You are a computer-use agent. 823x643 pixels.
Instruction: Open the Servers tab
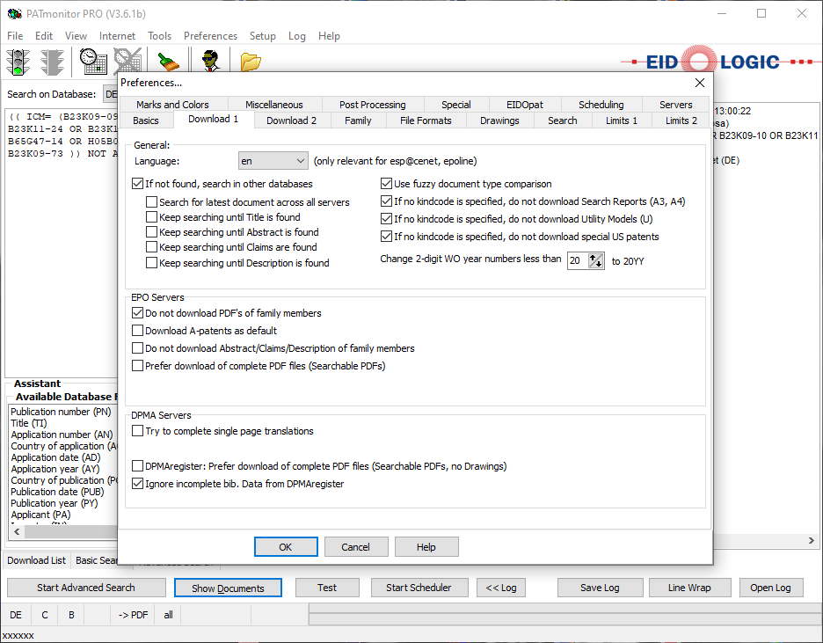tap(675, 105)
